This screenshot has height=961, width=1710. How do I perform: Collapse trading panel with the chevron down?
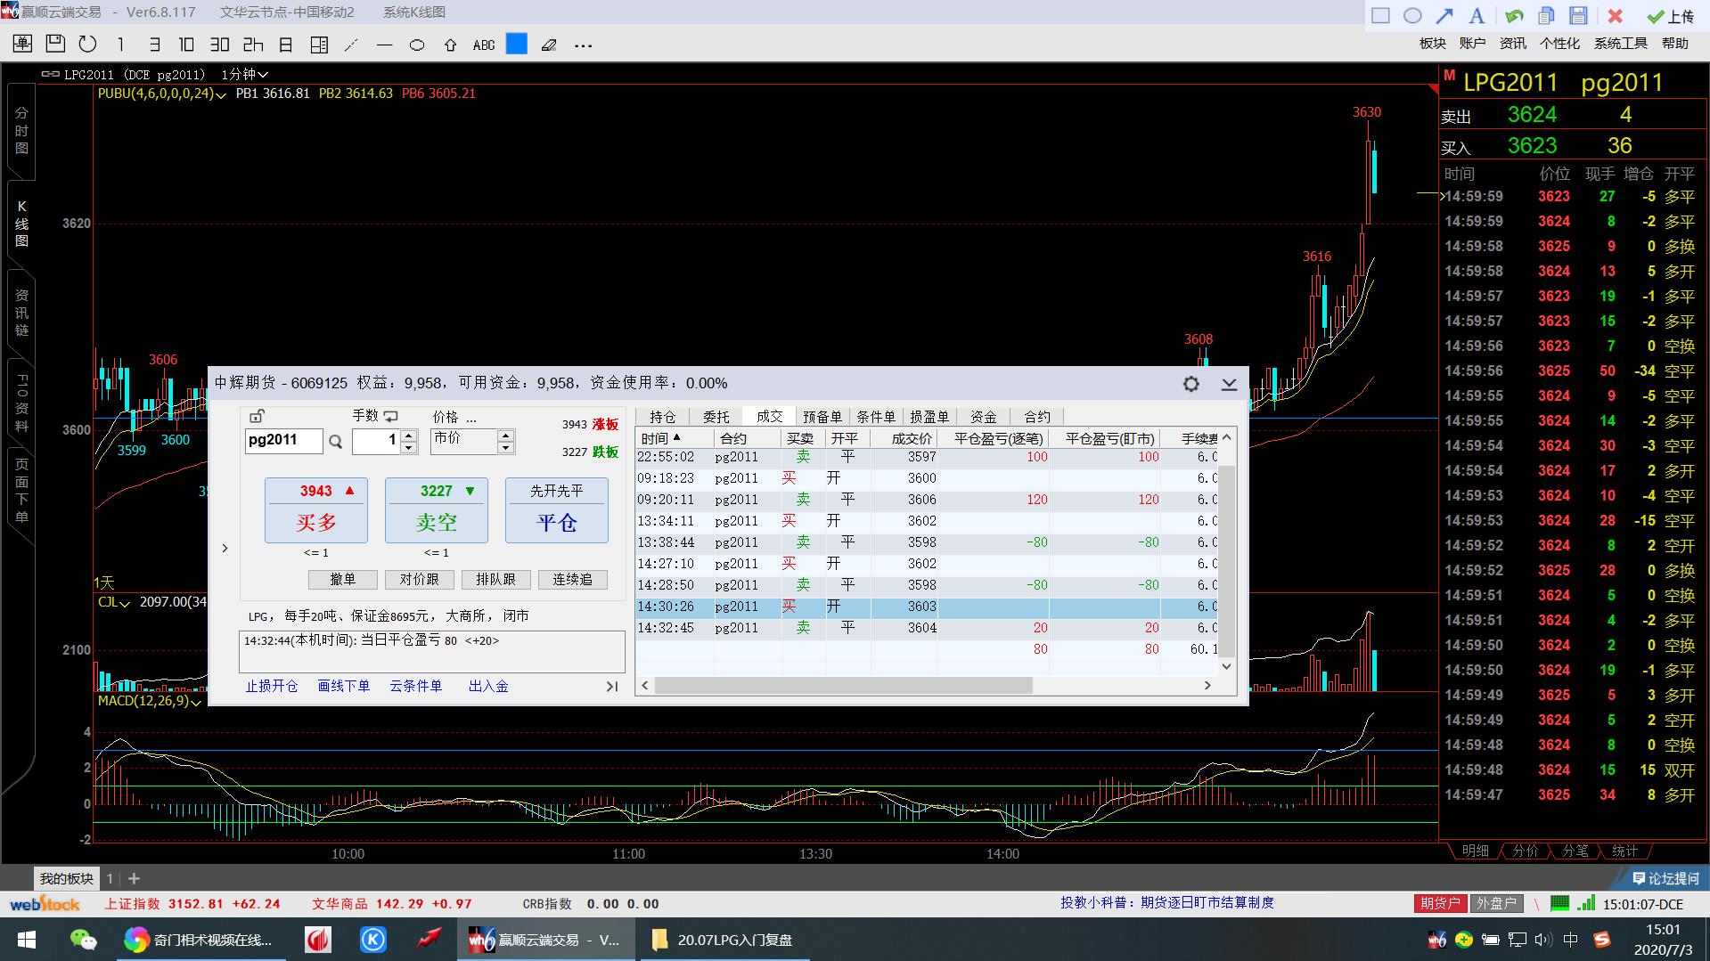[1229, 384]
